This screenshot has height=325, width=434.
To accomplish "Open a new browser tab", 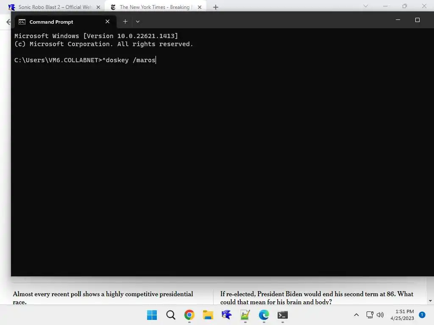I will 216,7.
